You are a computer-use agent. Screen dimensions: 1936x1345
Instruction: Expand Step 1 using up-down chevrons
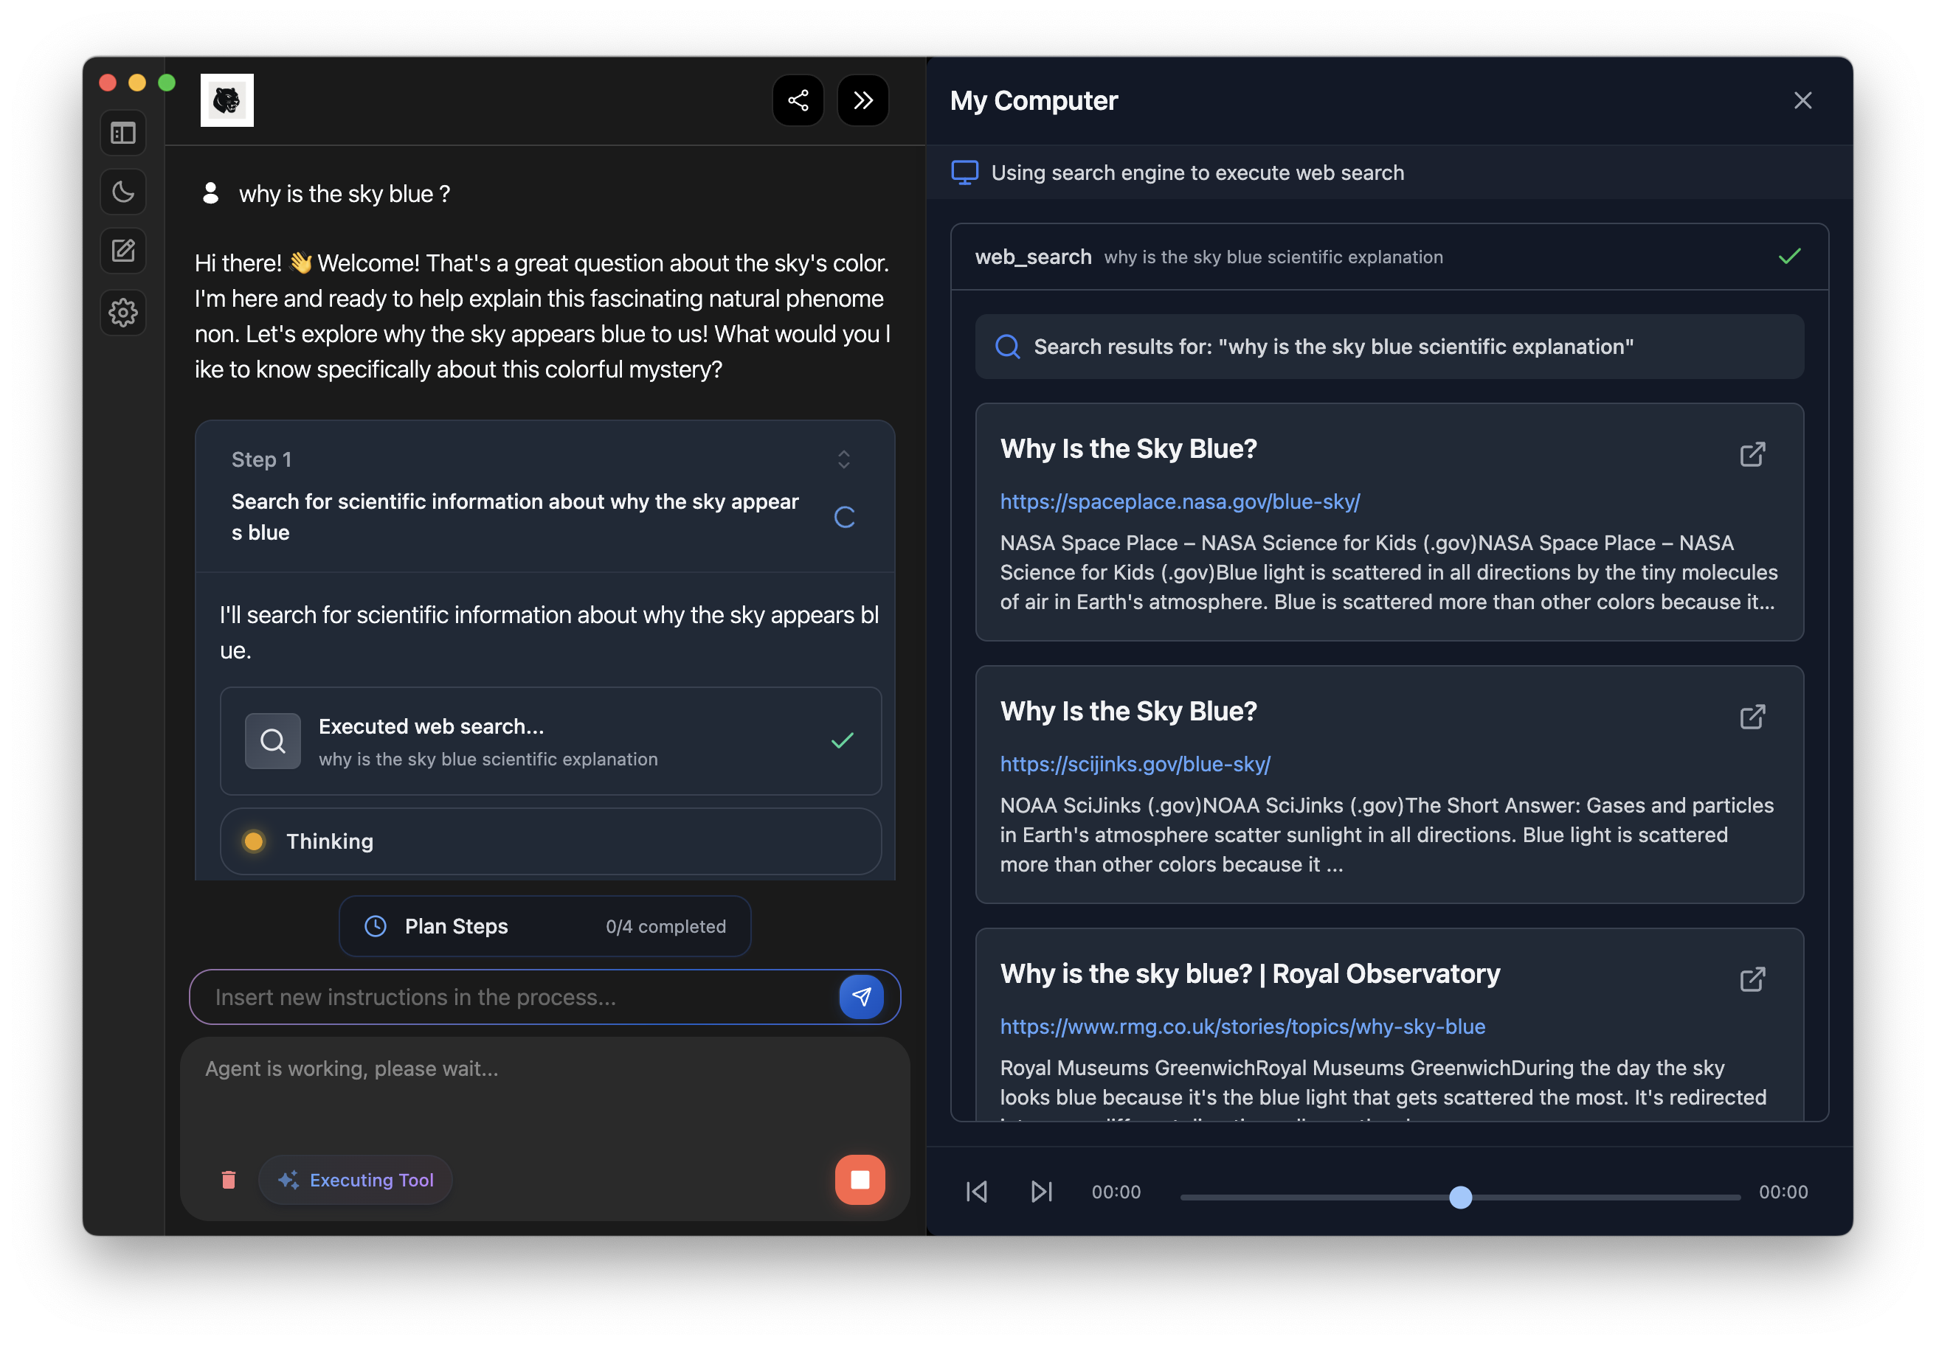pos(843,459)
